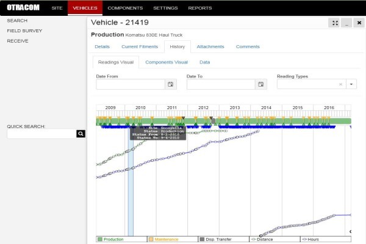Image resolution: width=366 pixels, height=244 pixels.
Task: Click the quick search magnifier button
Action: 81,134
